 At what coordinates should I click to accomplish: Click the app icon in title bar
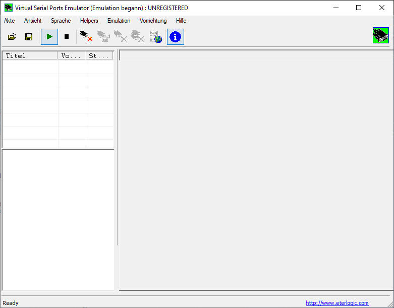point(8,8)
